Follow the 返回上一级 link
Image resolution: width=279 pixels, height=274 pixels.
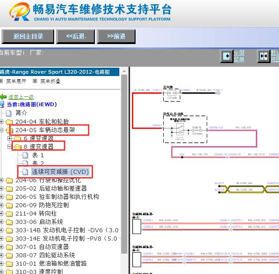coord(21,97)
